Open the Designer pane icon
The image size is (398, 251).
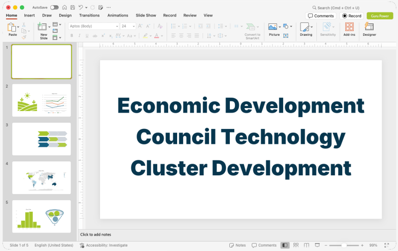[x=369, y=27]
